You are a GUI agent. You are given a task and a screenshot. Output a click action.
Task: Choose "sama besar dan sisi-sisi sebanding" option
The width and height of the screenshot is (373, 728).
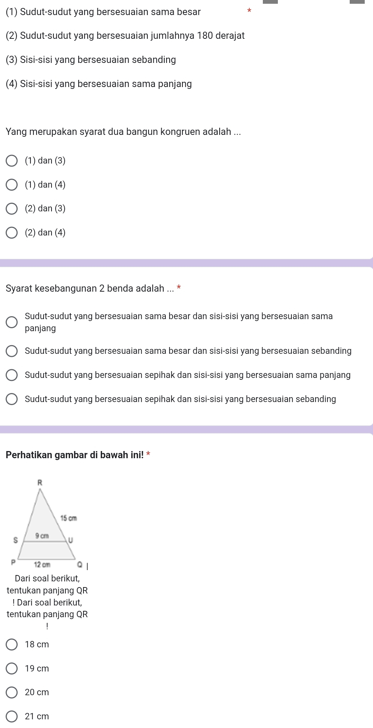(x=12, y=351)
